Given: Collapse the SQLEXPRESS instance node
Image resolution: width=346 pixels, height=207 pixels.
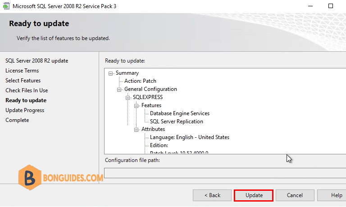Looking at the screenshot, I should 128,98.
